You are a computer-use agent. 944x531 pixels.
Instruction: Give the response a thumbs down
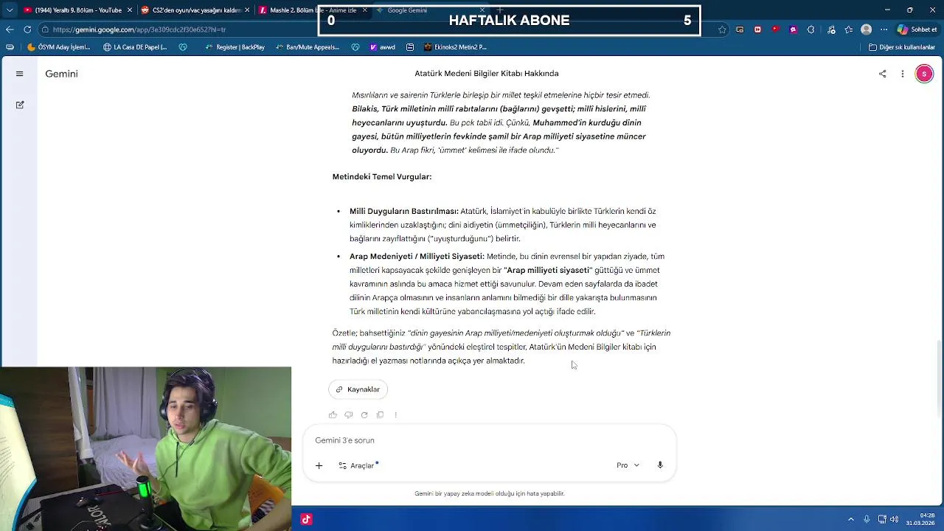(349, 415)
